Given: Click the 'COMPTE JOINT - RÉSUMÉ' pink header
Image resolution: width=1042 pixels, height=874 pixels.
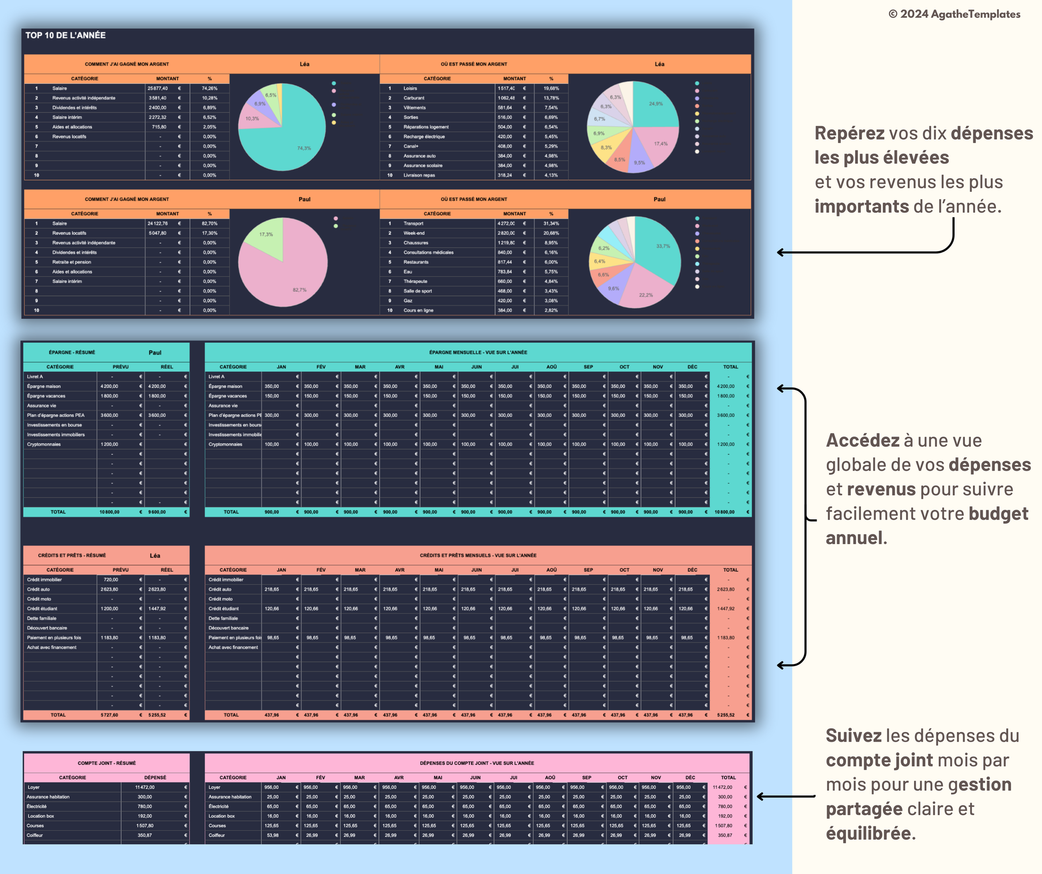Looking at the screenshot, I should pyautogui.click(x=107, y=763).
